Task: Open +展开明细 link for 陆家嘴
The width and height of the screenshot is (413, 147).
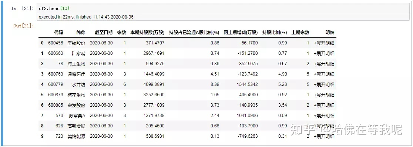Action: click(324, 53)
